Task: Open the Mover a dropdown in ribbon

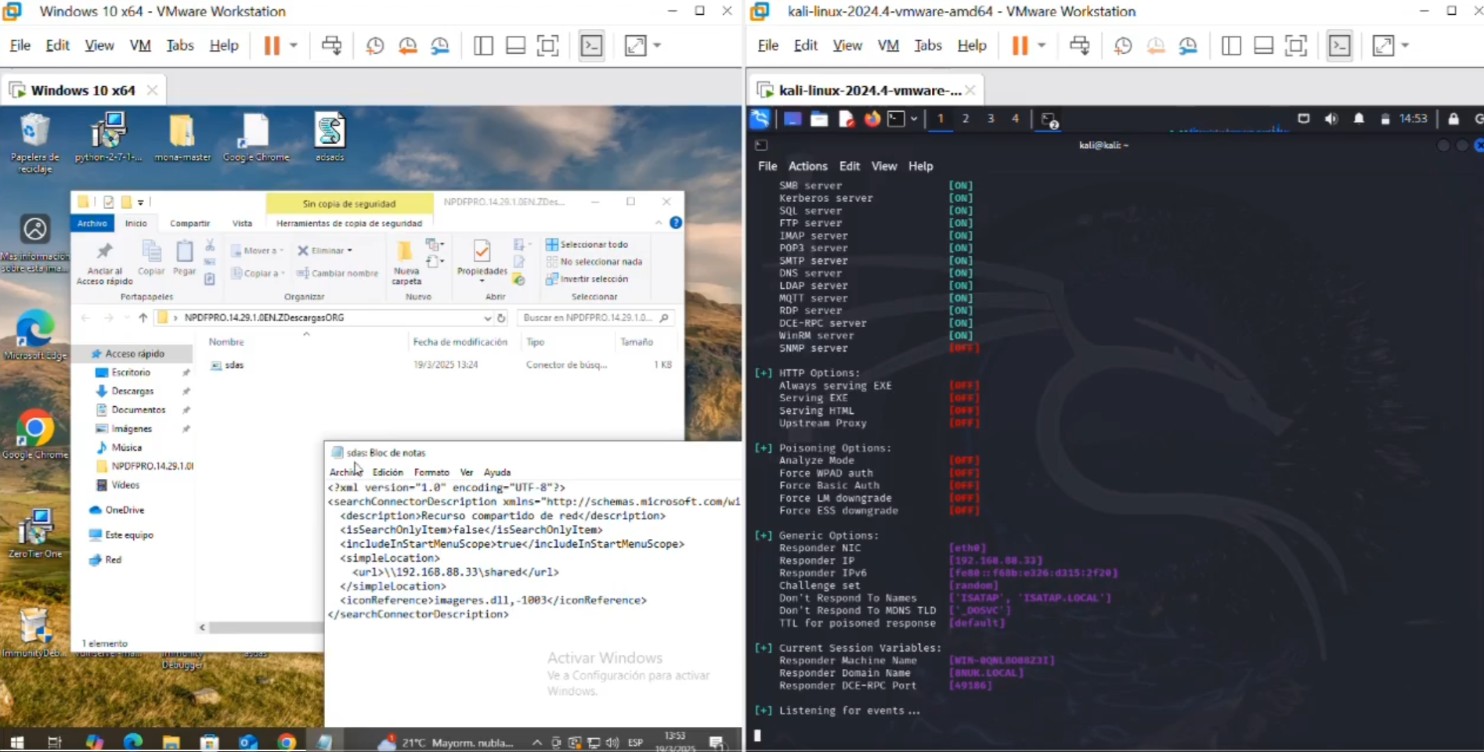Action: (257, 250)
